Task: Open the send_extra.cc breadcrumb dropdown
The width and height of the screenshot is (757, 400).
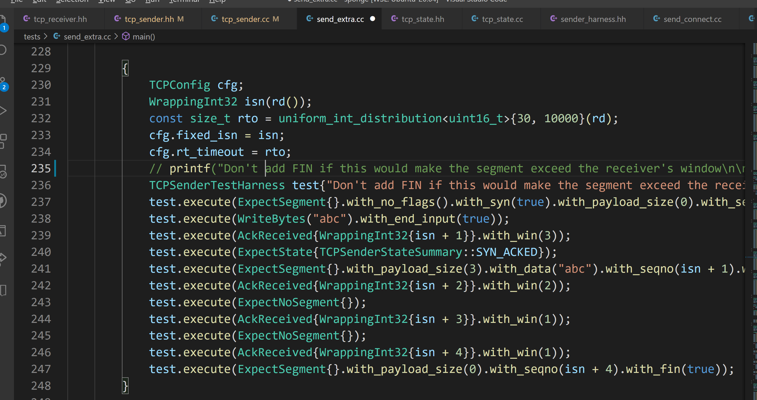Action: (x=87, y=37)
